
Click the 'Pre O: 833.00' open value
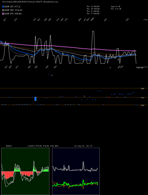point(93,6)
